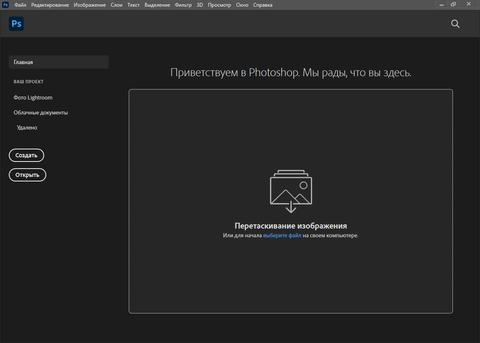Click the Photoshop Ps home logo

click(16, 24)
